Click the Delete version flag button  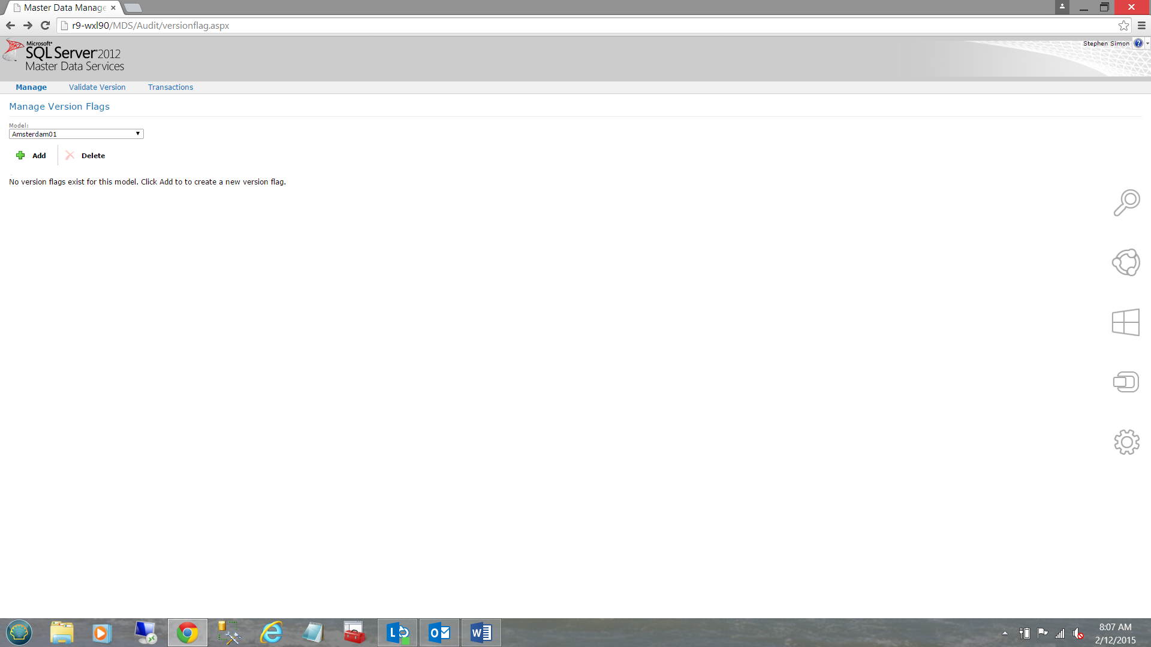(85, 156)
